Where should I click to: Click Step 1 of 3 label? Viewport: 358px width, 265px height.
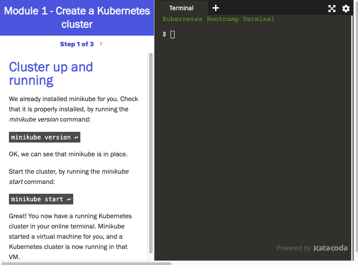pos(77,44)
